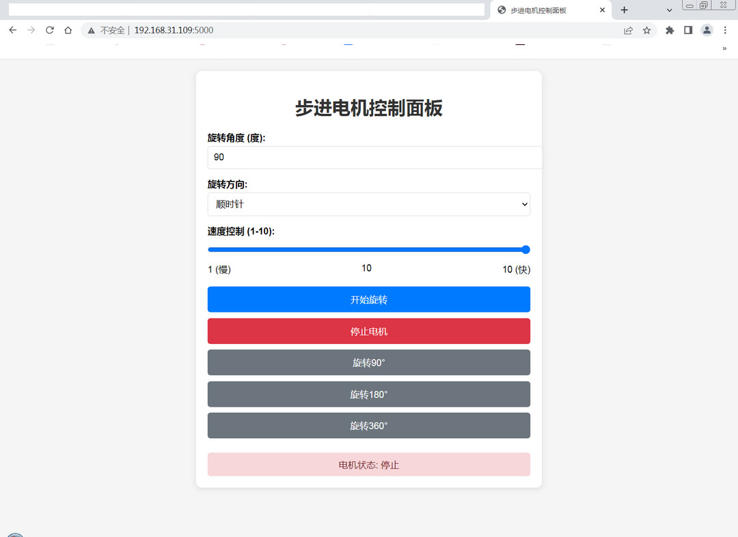Click the 旋转180° preset button

pos(369,394)
